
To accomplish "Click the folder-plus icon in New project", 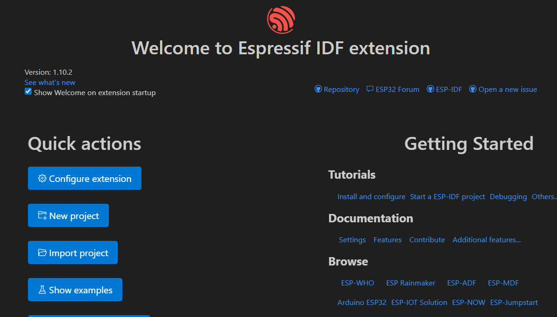I will 42,215.
